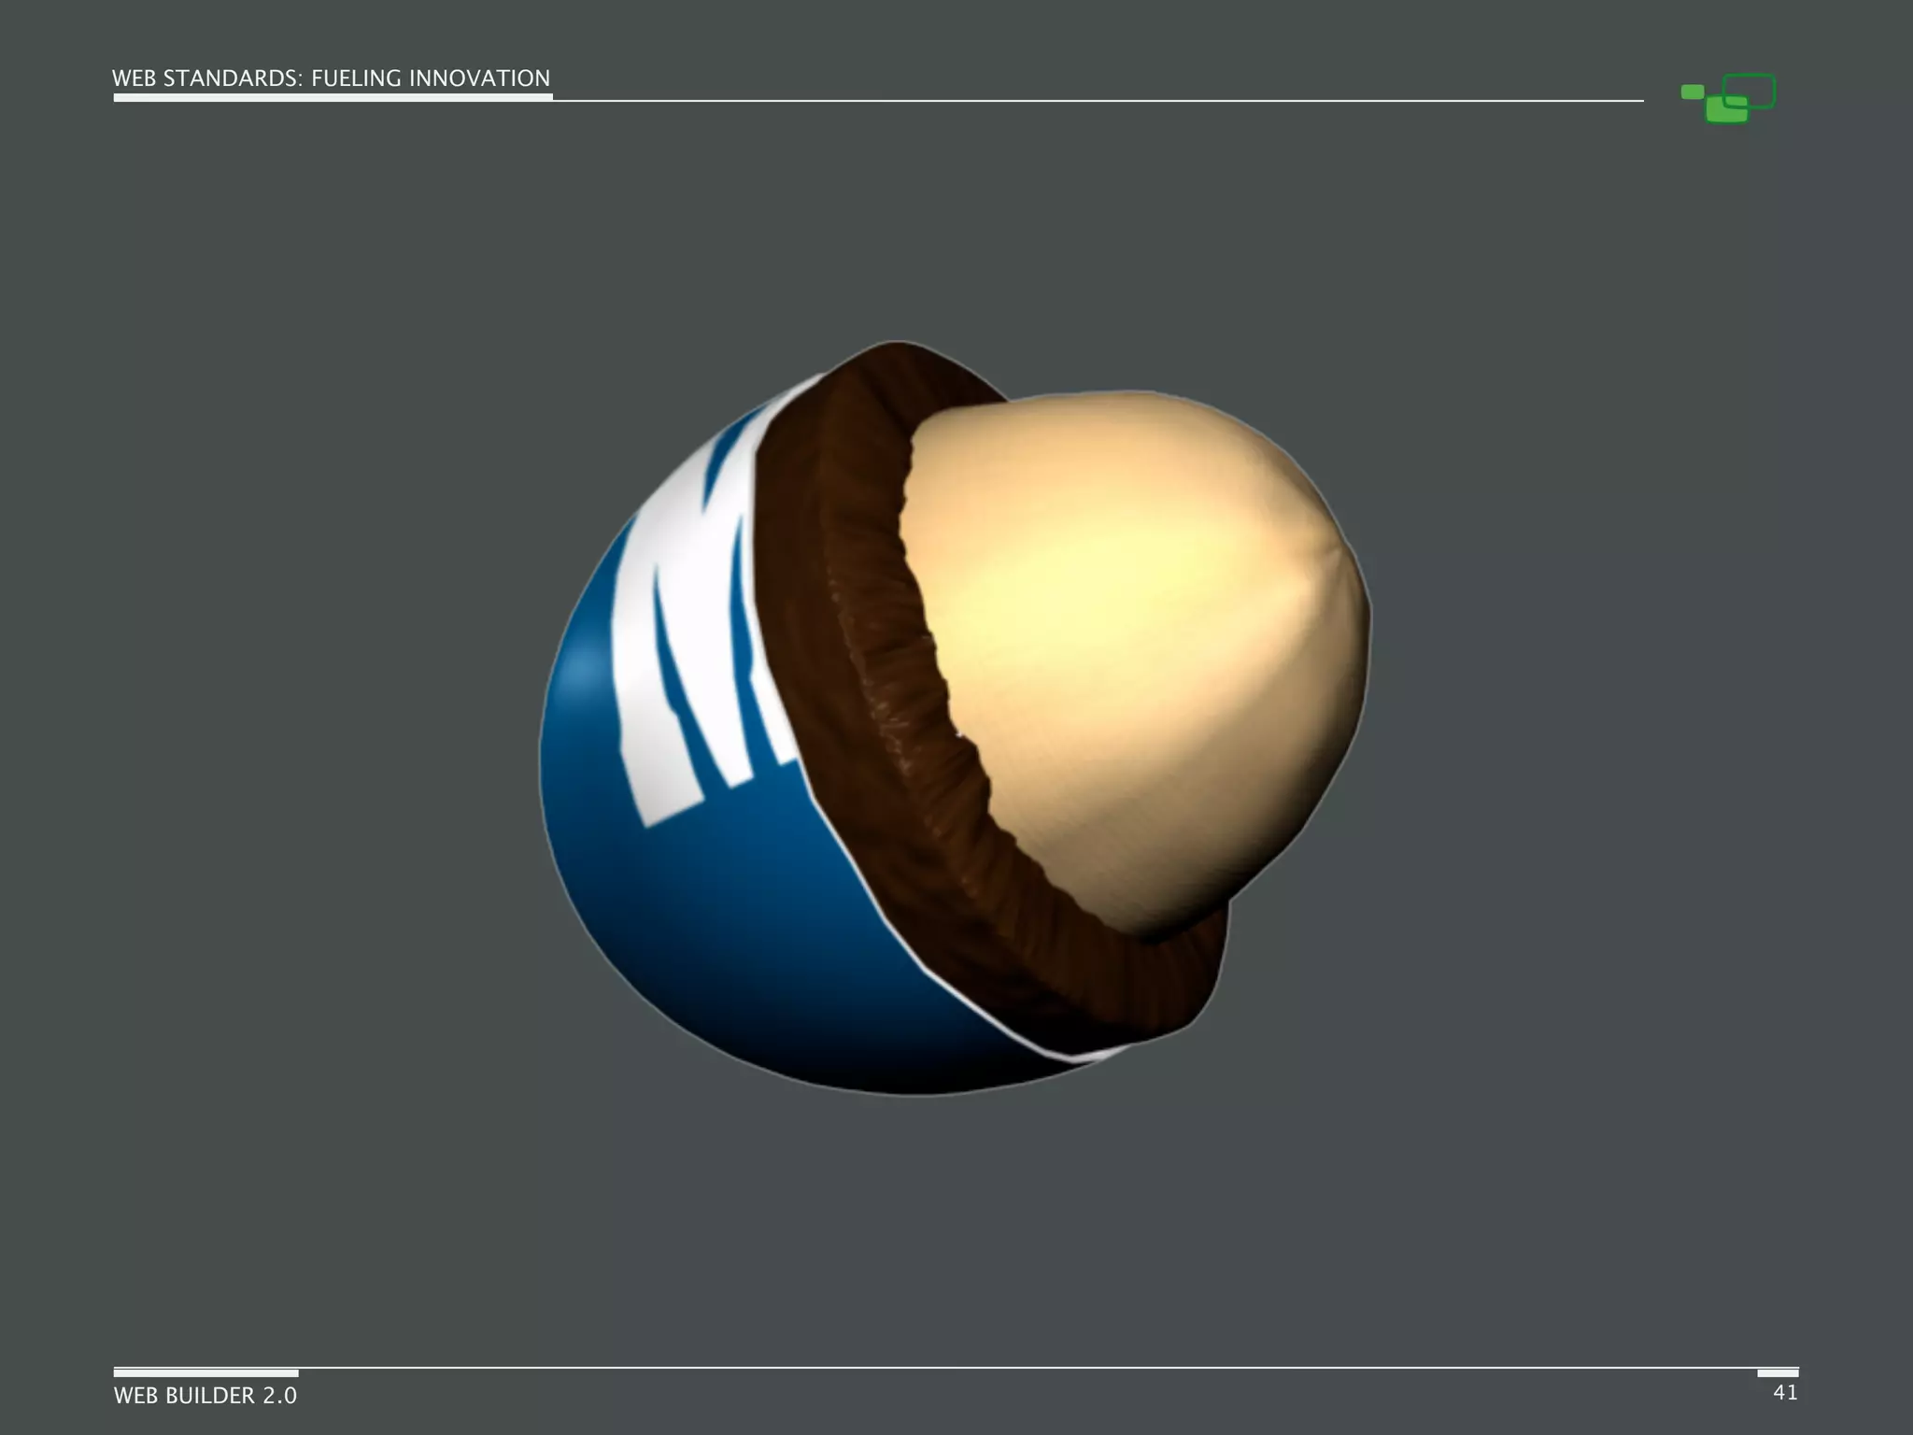The width and height of the screenshot is (1913, 1435).
Task: Click the slide number 41
Action: 1785,1392
